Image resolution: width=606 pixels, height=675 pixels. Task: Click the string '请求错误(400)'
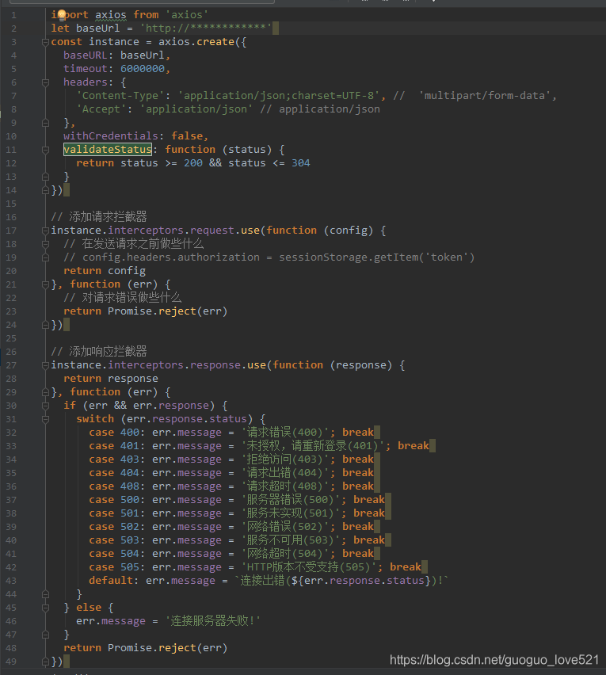click(x=285, y=433)
